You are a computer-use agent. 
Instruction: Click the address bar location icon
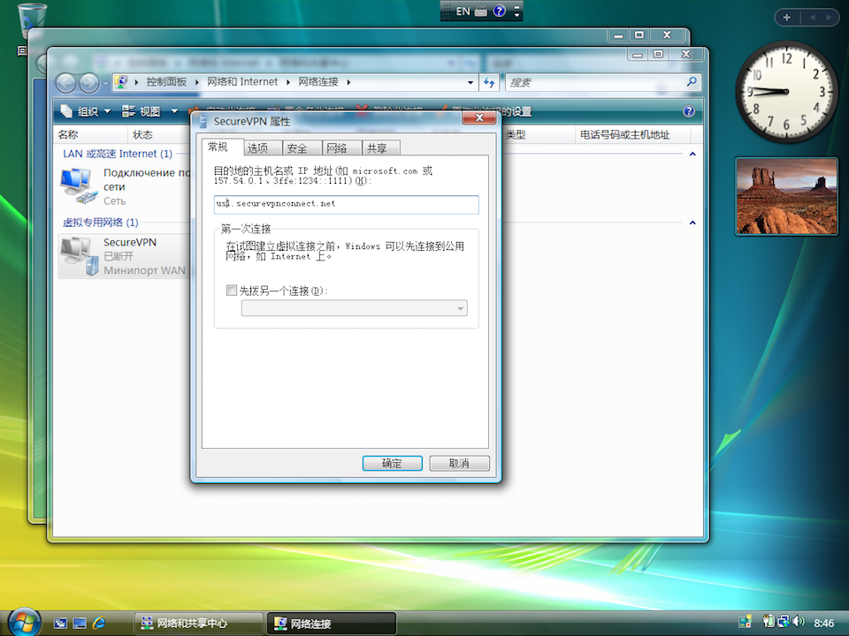(x=121, y=82)
